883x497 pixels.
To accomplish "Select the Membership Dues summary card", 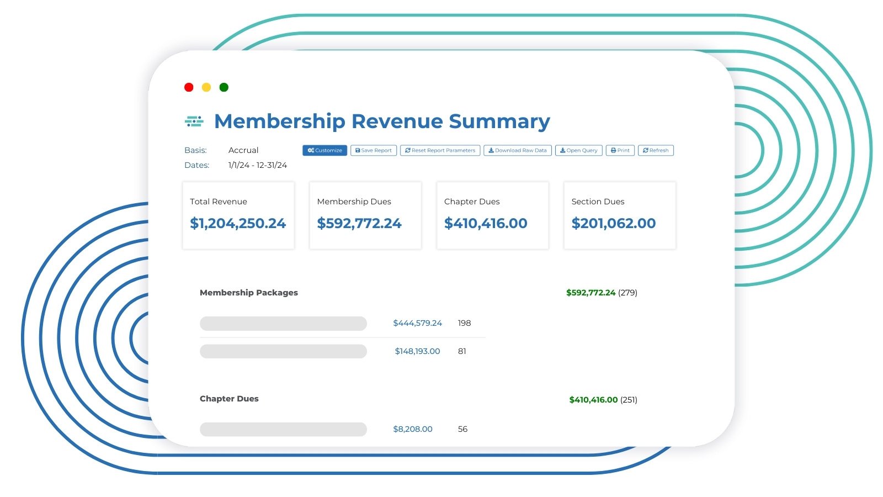I will click(365, 215).
